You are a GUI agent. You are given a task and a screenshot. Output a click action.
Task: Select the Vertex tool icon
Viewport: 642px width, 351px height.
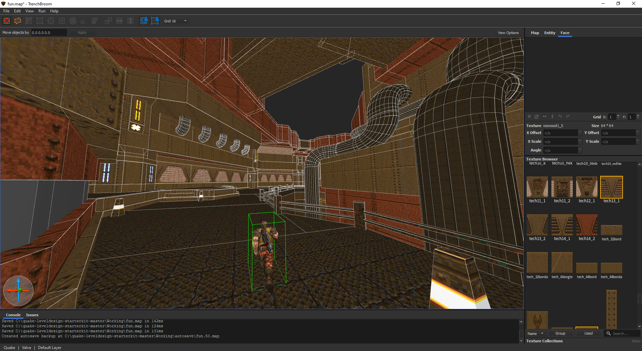(40, 21)
